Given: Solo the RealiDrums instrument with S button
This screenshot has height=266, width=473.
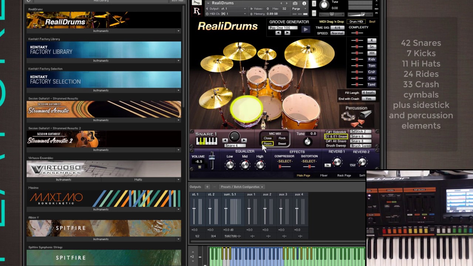Looking at the screenshot, I should [x=314, y=4].
